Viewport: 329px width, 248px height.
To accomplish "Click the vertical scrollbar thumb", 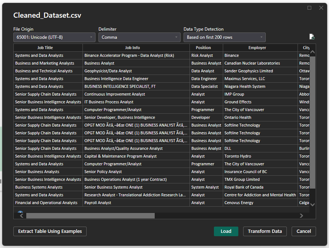I will [312, 122].
